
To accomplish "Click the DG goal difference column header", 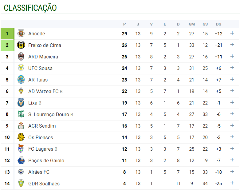I will (x=218, y=24).
